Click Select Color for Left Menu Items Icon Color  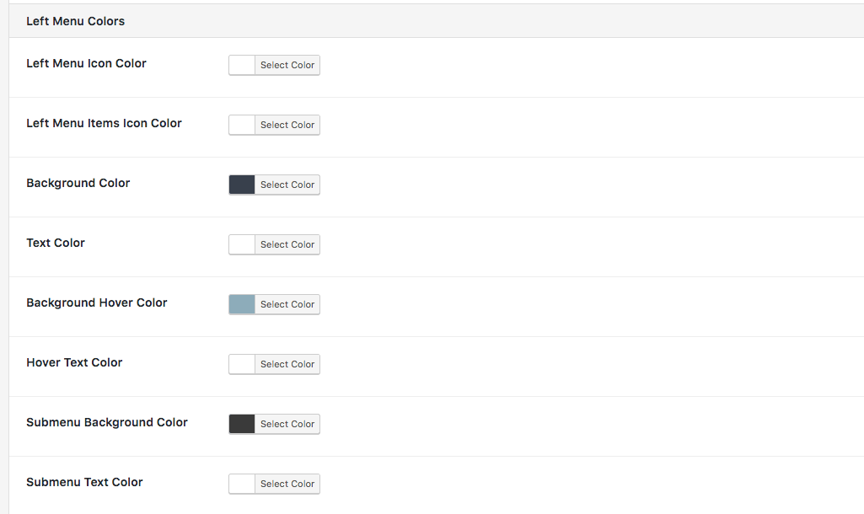click(287, 125)
